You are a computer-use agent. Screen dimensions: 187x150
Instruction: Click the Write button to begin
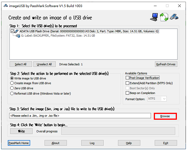(x=21, y=131)
